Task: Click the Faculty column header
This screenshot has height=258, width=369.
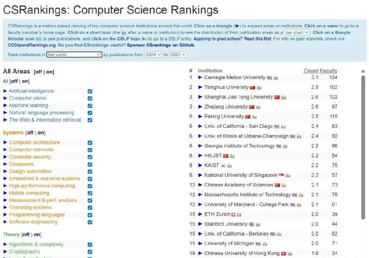Action: coord(328,70)
